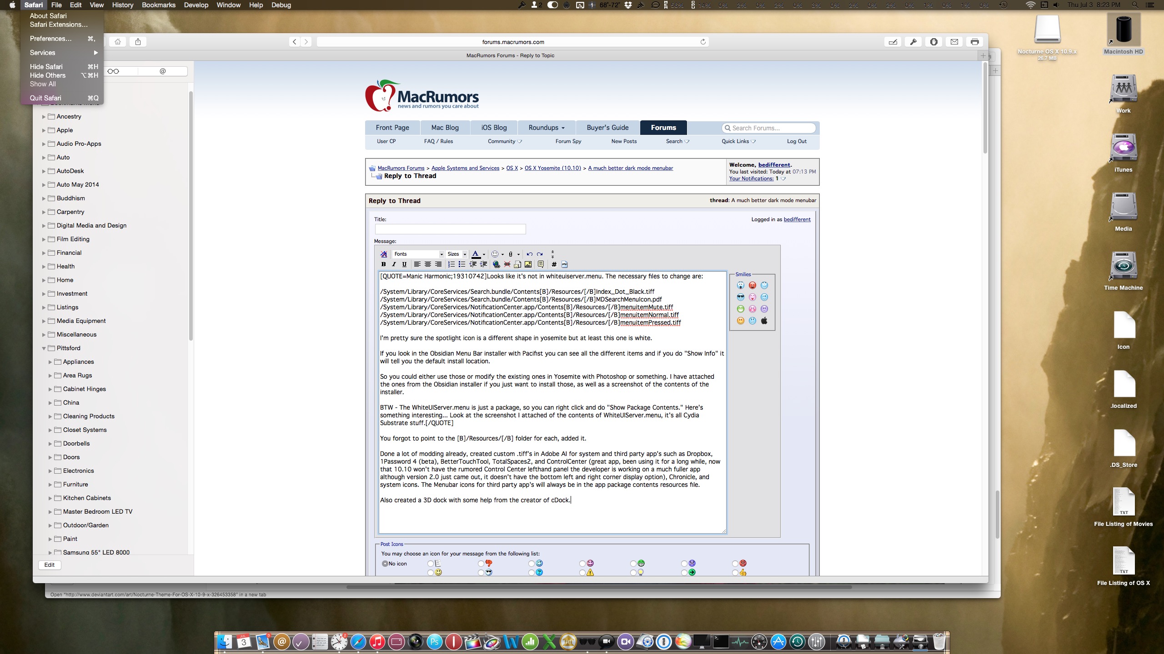Click the Log Out link
1164x654 pixels.
(x=797, y=141)
